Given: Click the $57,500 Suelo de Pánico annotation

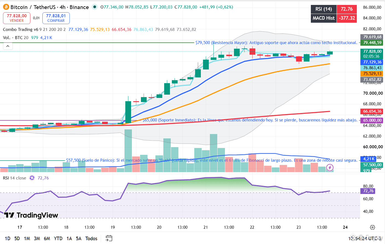Looking at the screenshot, I should (212, 160).
